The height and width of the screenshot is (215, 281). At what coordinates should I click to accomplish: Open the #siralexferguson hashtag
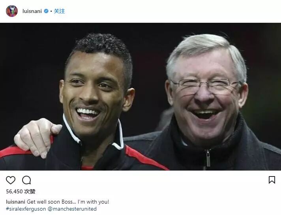tap(26, 209)
